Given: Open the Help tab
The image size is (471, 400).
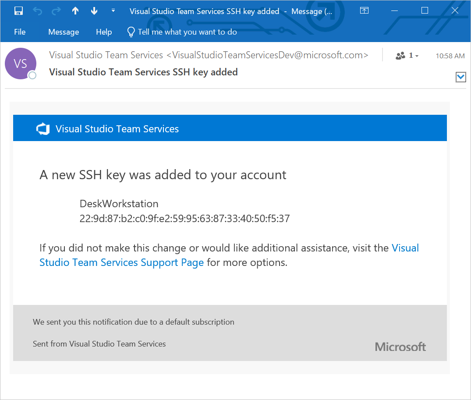Looking at the screenshot, I should click(x=104, y=32).
